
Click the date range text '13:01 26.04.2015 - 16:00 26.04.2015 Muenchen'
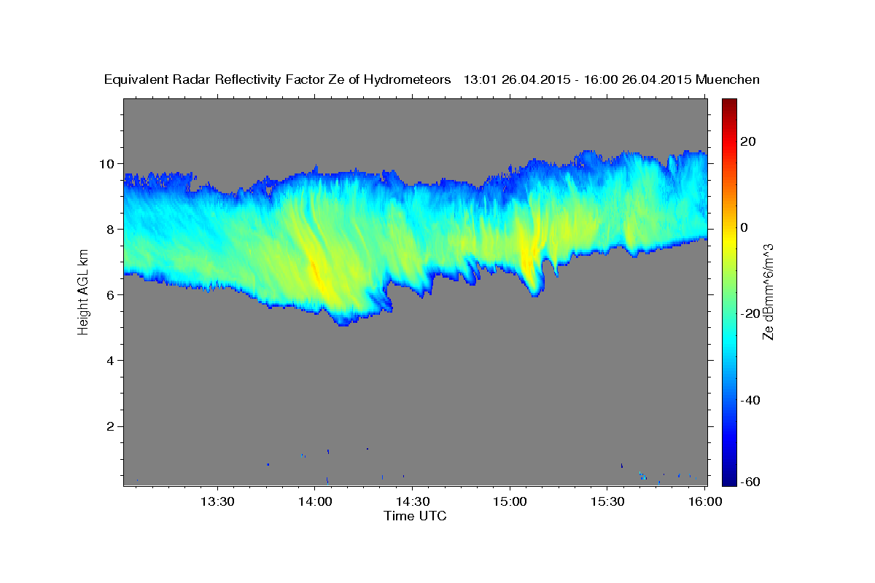[612, 80]
